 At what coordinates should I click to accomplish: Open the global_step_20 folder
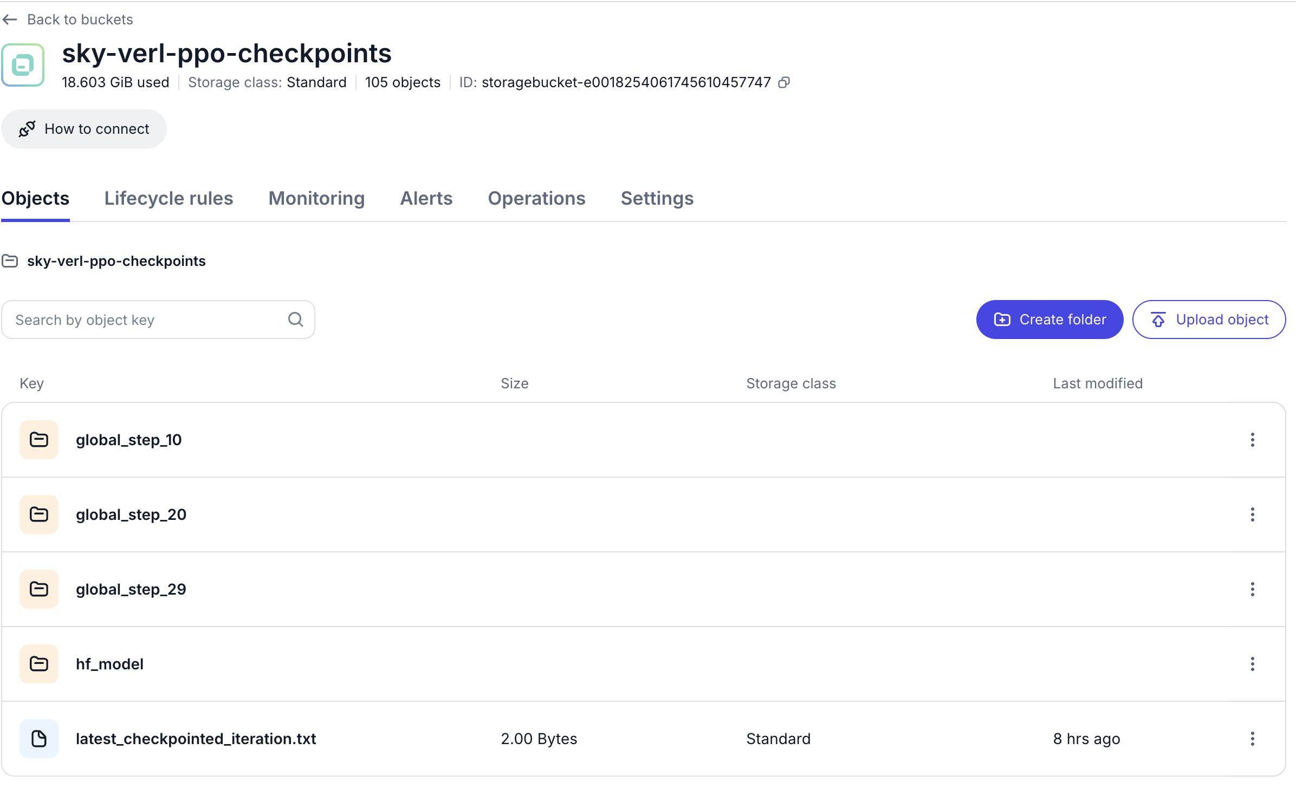(131, 514)
